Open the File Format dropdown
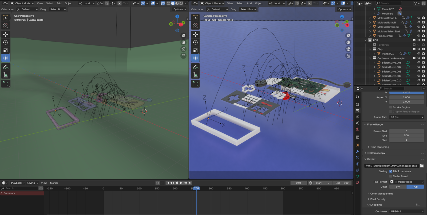The image size is (427, 215). click(x=406, y=182)
